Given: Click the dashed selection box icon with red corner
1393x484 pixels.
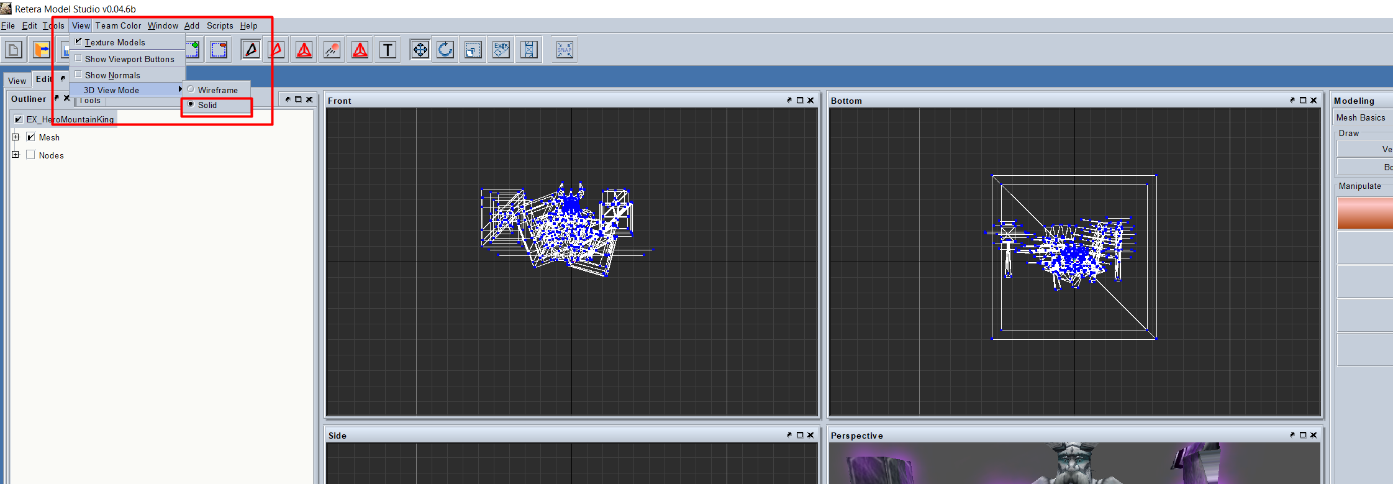Looking at the screenshot, I should tap(219, 50).
